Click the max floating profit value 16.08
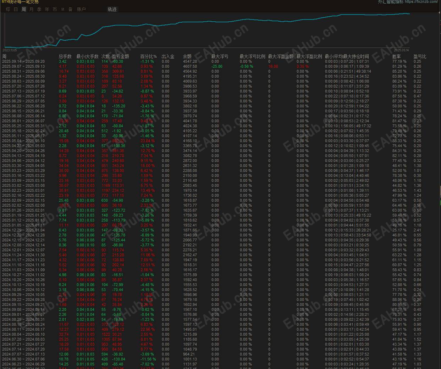The image size is (441, 369). point(273,66)
